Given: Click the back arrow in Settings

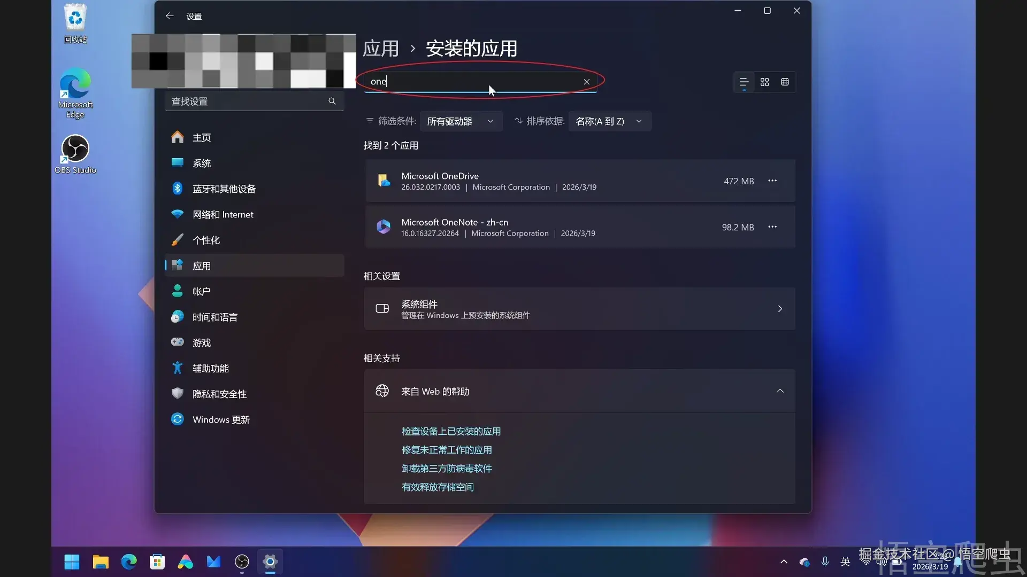Looking at the screenshot, I should pyautogui.click(x=170, y=16).
